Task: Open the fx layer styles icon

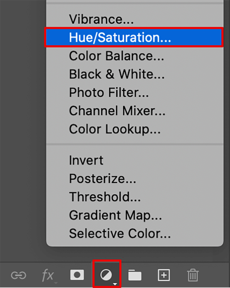Action: pos(48,275)
